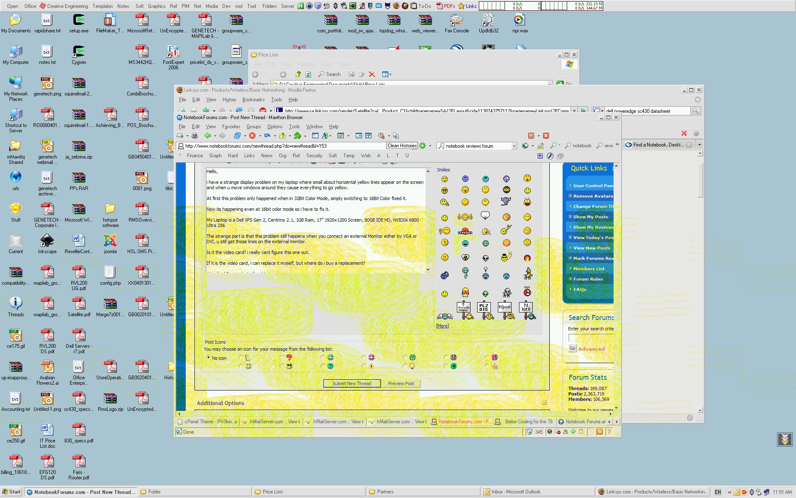Open the Stop button dropdown arrow in Maxthon
The width and height of the screenshot is (796, 498).
tap(260, 136)
